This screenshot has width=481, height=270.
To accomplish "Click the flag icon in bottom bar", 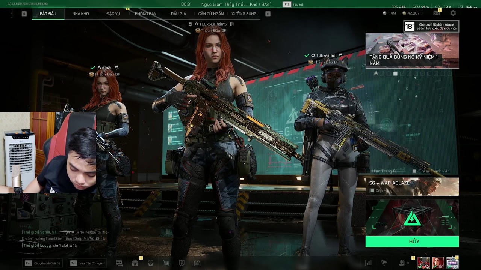I will pos(384,263).
